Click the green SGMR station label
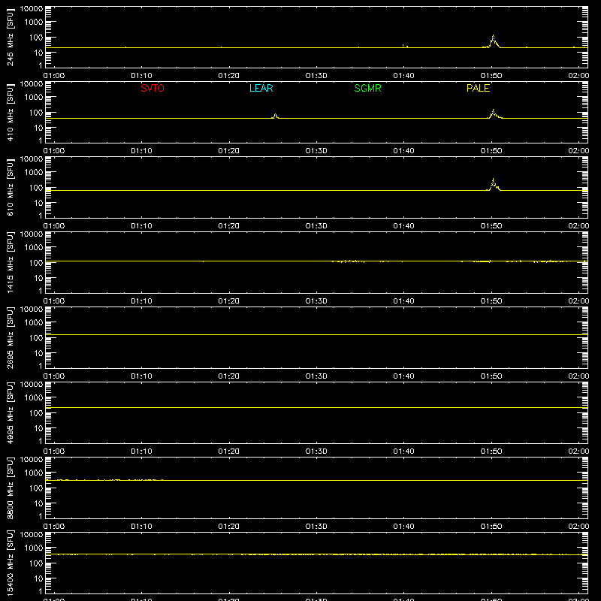Image resolution: width=601 pixels, height=601 pixels. pos(367,88)
